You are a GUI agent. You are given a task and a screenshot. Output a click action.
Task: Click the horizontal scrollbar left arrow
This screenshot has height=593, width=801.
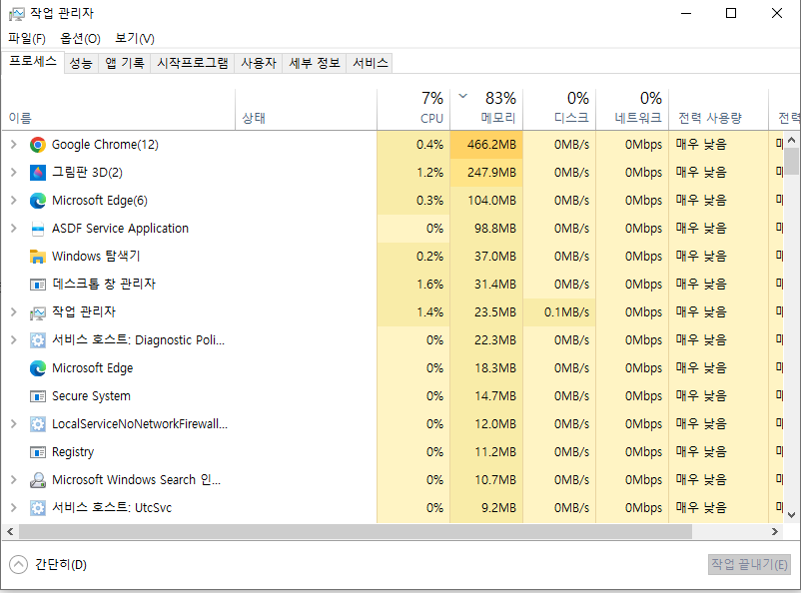coord(10,532)
